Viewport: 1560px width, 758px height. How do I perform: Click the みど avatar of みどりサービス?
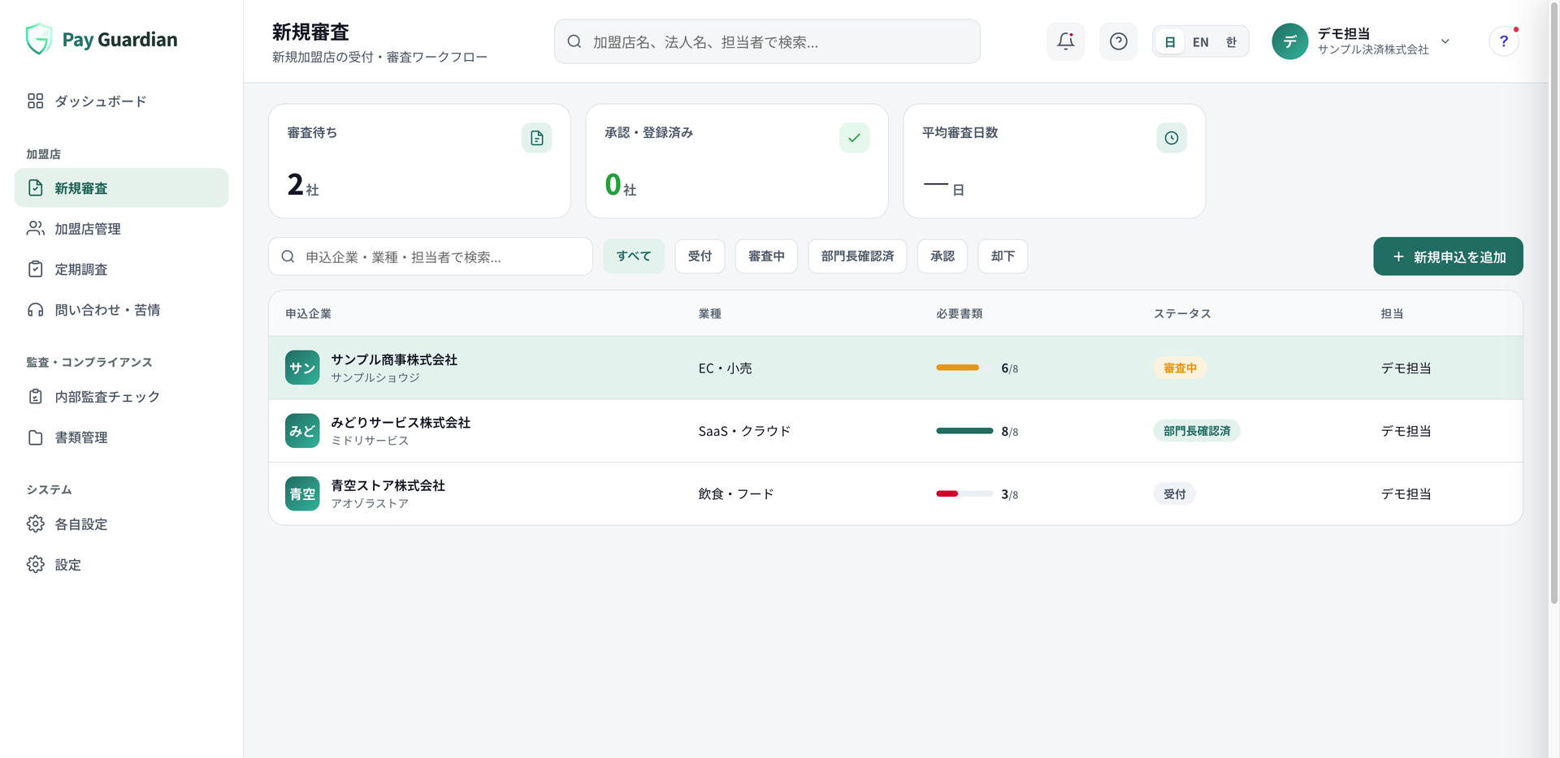[x=302, y=431]
